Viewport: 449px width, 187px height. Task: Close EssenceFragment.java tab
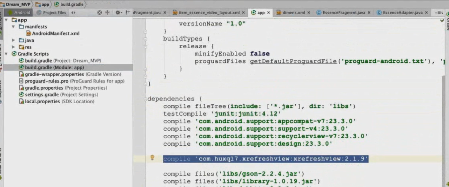tap(369, 13)
